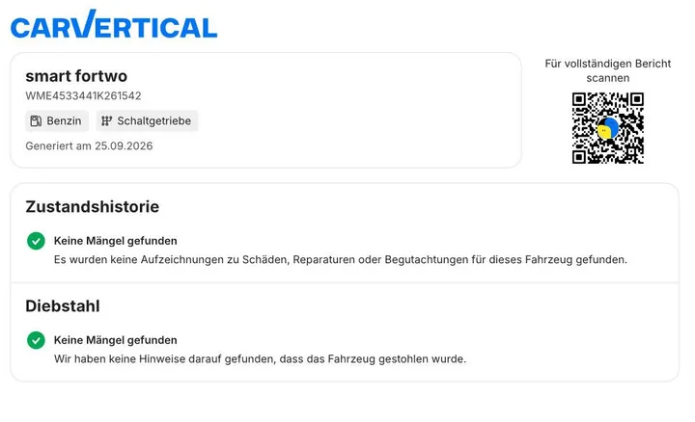Click the VIN WME4533441K261542
695x422 pixels.
[x=83, y=95]
